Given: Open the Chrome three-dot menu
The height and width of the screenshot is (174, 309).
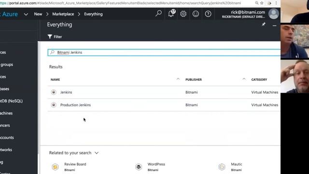Looking at the screenshot, I should 276,3.
